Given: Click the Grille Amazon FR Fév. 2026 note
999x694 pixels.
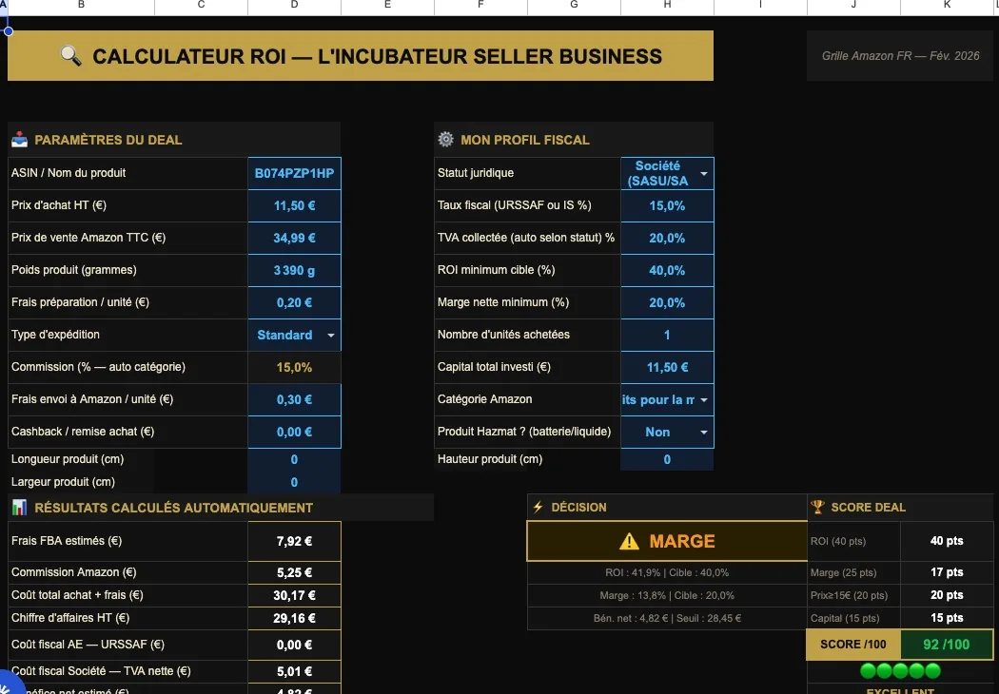Looking at the screenshot, I should [x=900, y=56].
